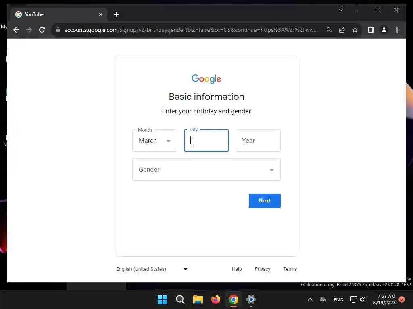
Task: Open Settings gear from the taskbar
Action: point(251,299)
